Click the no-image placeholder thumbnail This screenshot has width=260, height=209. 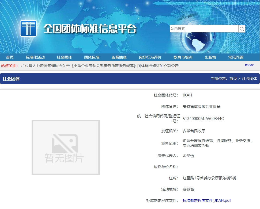66,148
